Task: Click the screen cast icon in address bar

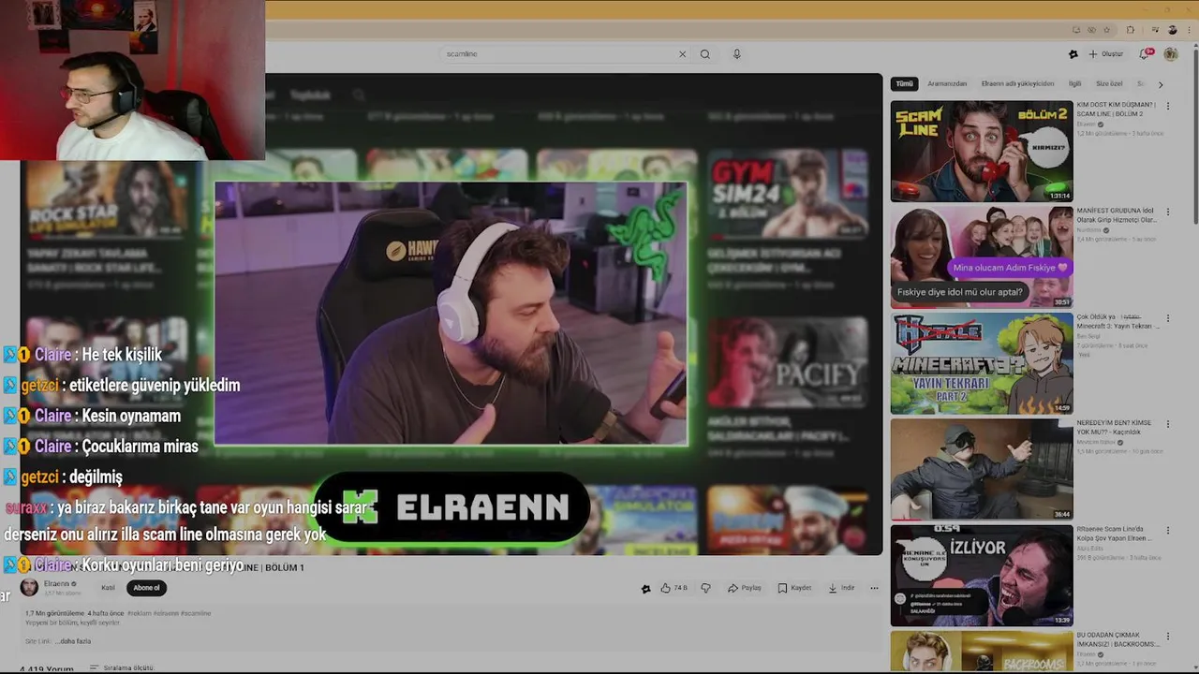Action: [1076, 30]
